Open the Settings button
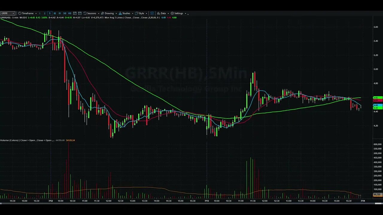The image size is (383, 215). click(179, 13)
